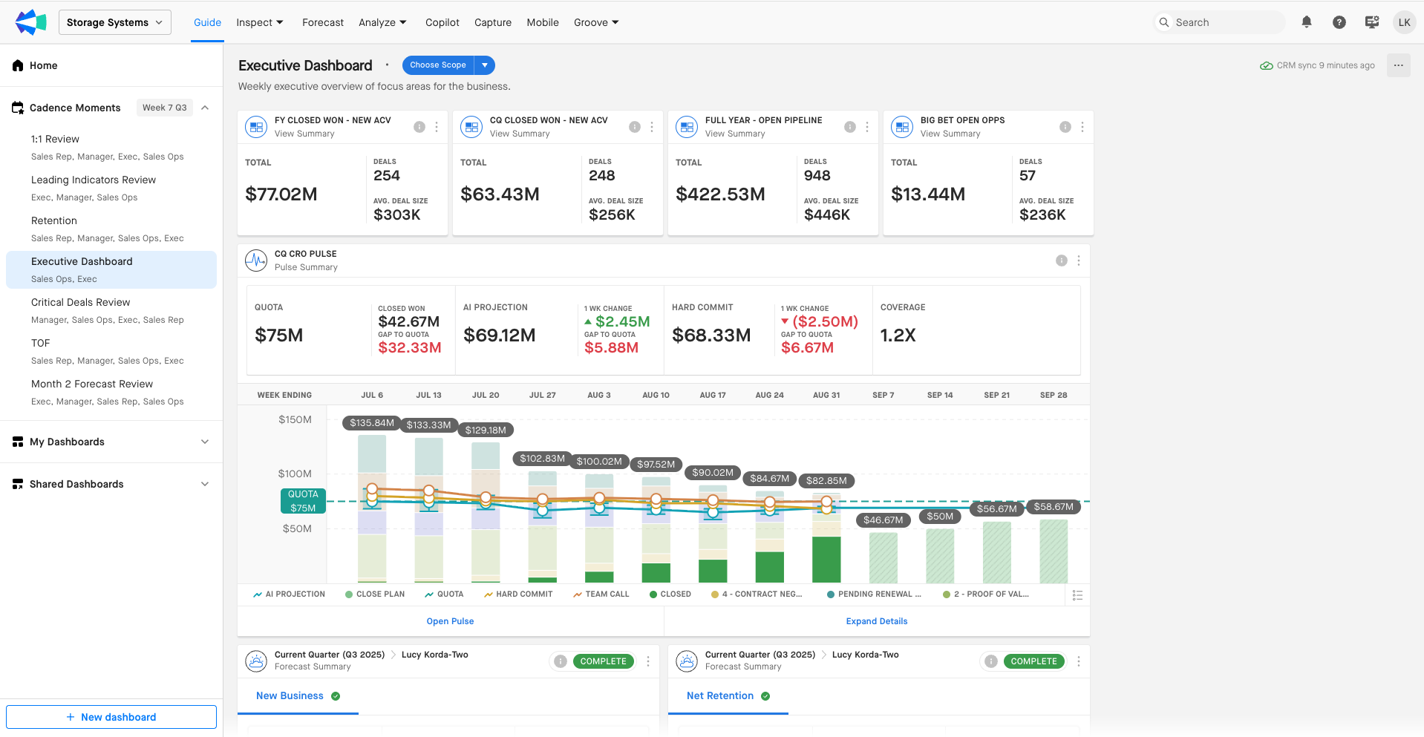Click the Open Pulse link
Image resolution: width=1424 pixels, height=737 pixels.
(x=450, y=621)
